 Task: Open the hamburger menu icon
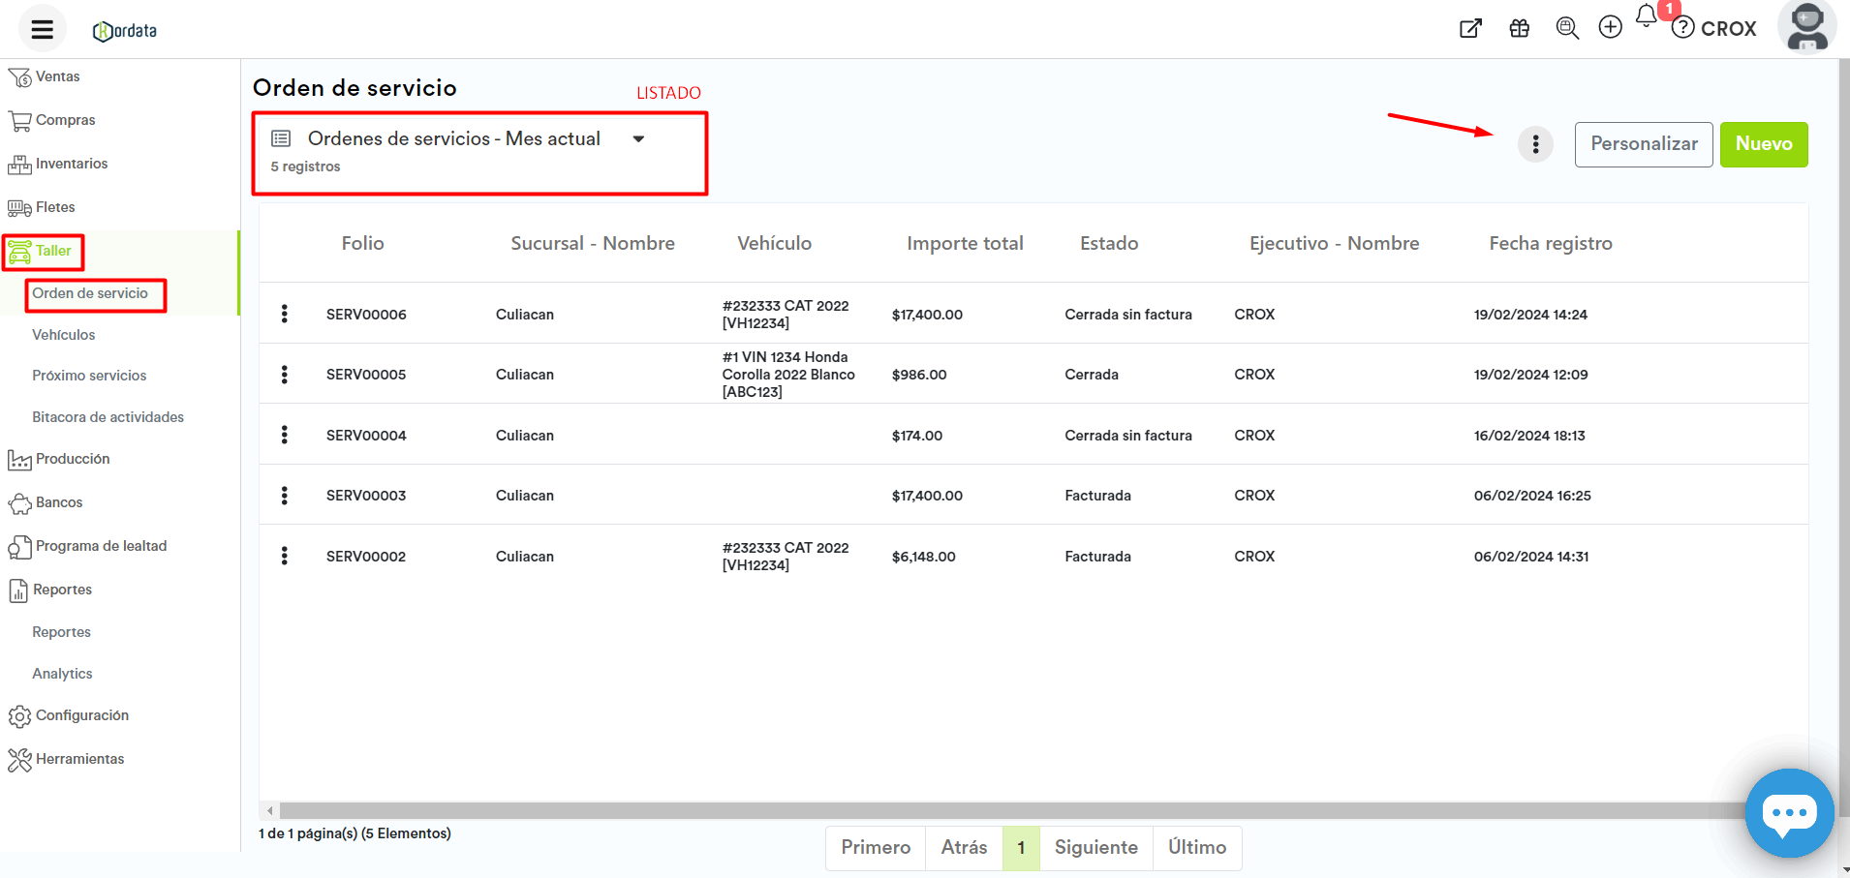tap(42, 29)
